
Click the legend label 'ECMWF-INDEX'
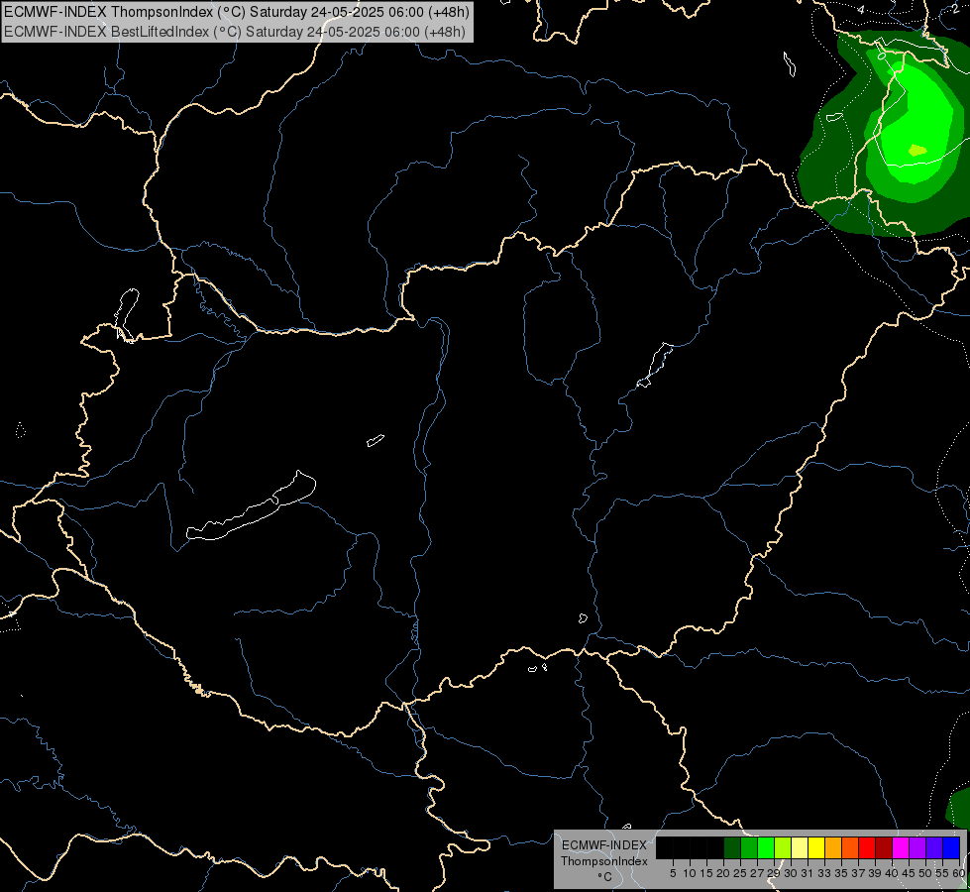point(603,845)
